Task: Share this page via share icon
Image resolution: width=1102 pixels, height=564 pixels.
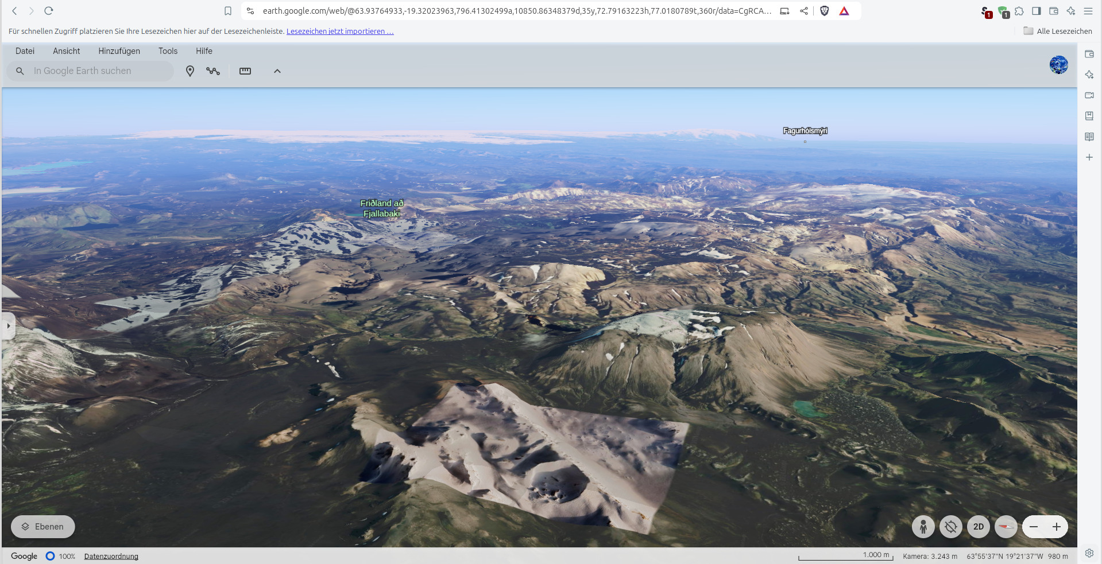Action: click(x=804, y=11)
